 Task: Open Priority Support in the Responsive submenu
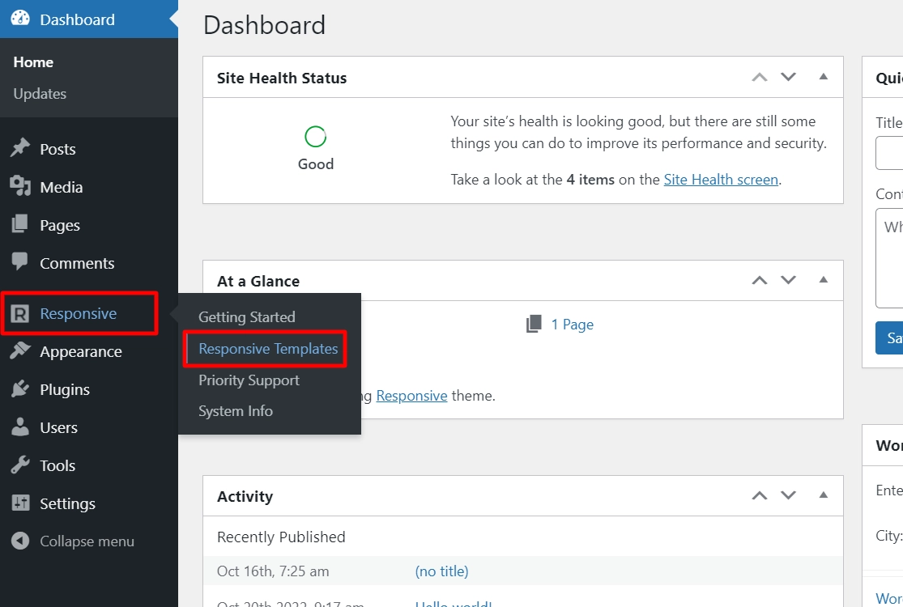pyautogui.click(x=249, y=380)
